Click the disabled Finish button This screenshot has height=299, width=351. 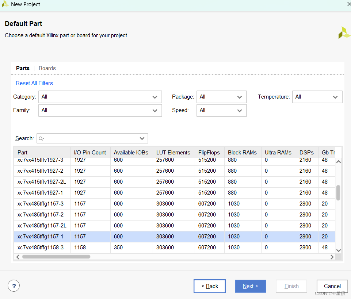pyautogui.click(x=291, y=286)
